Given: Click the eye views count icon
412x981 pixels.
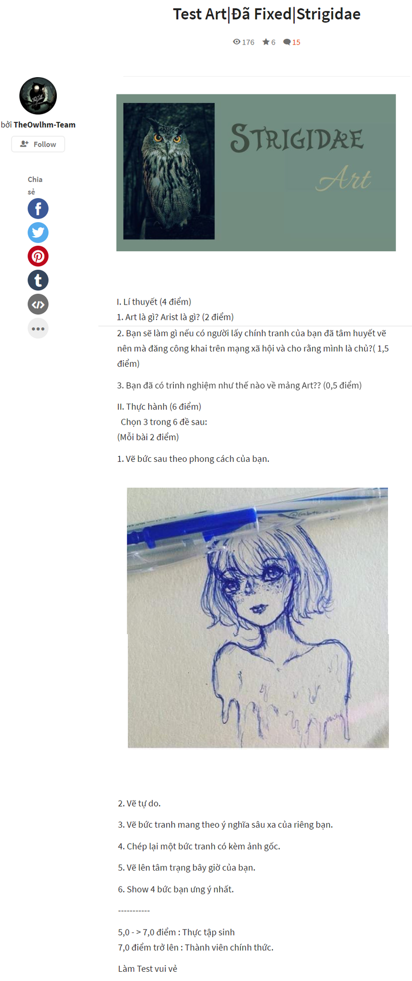Looking at the screenshot, I should pos(237,42).
